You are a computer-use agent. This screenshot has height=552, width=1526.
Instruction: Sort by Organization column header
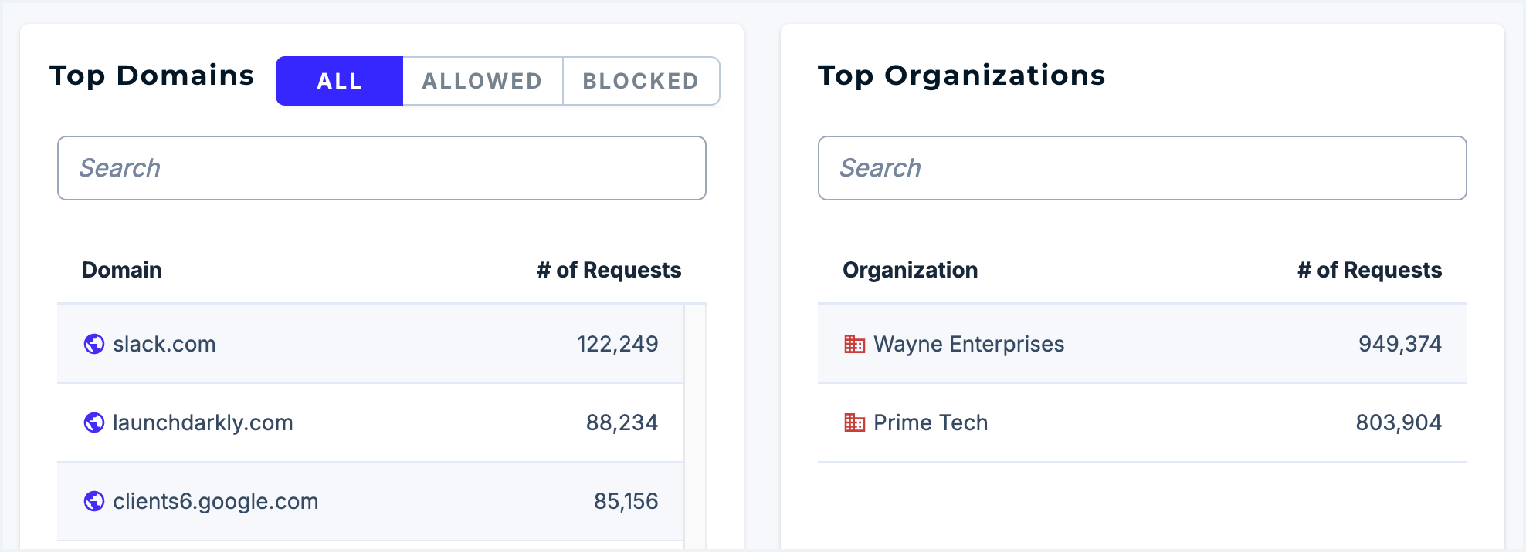910,270
